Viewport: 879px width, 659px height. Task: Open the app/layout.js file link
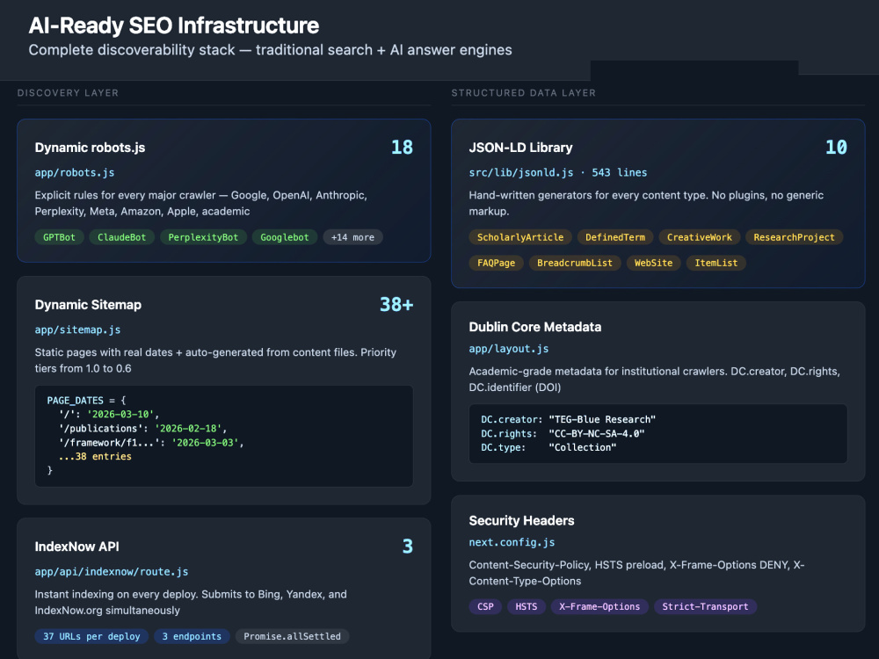tap(509, 349)
